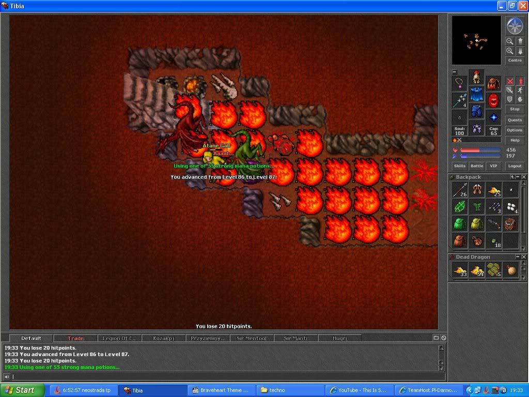Image resolution: width=529 pixels, height=397 pixels.
Task: Open the Quests log
Action: point(515,120)
